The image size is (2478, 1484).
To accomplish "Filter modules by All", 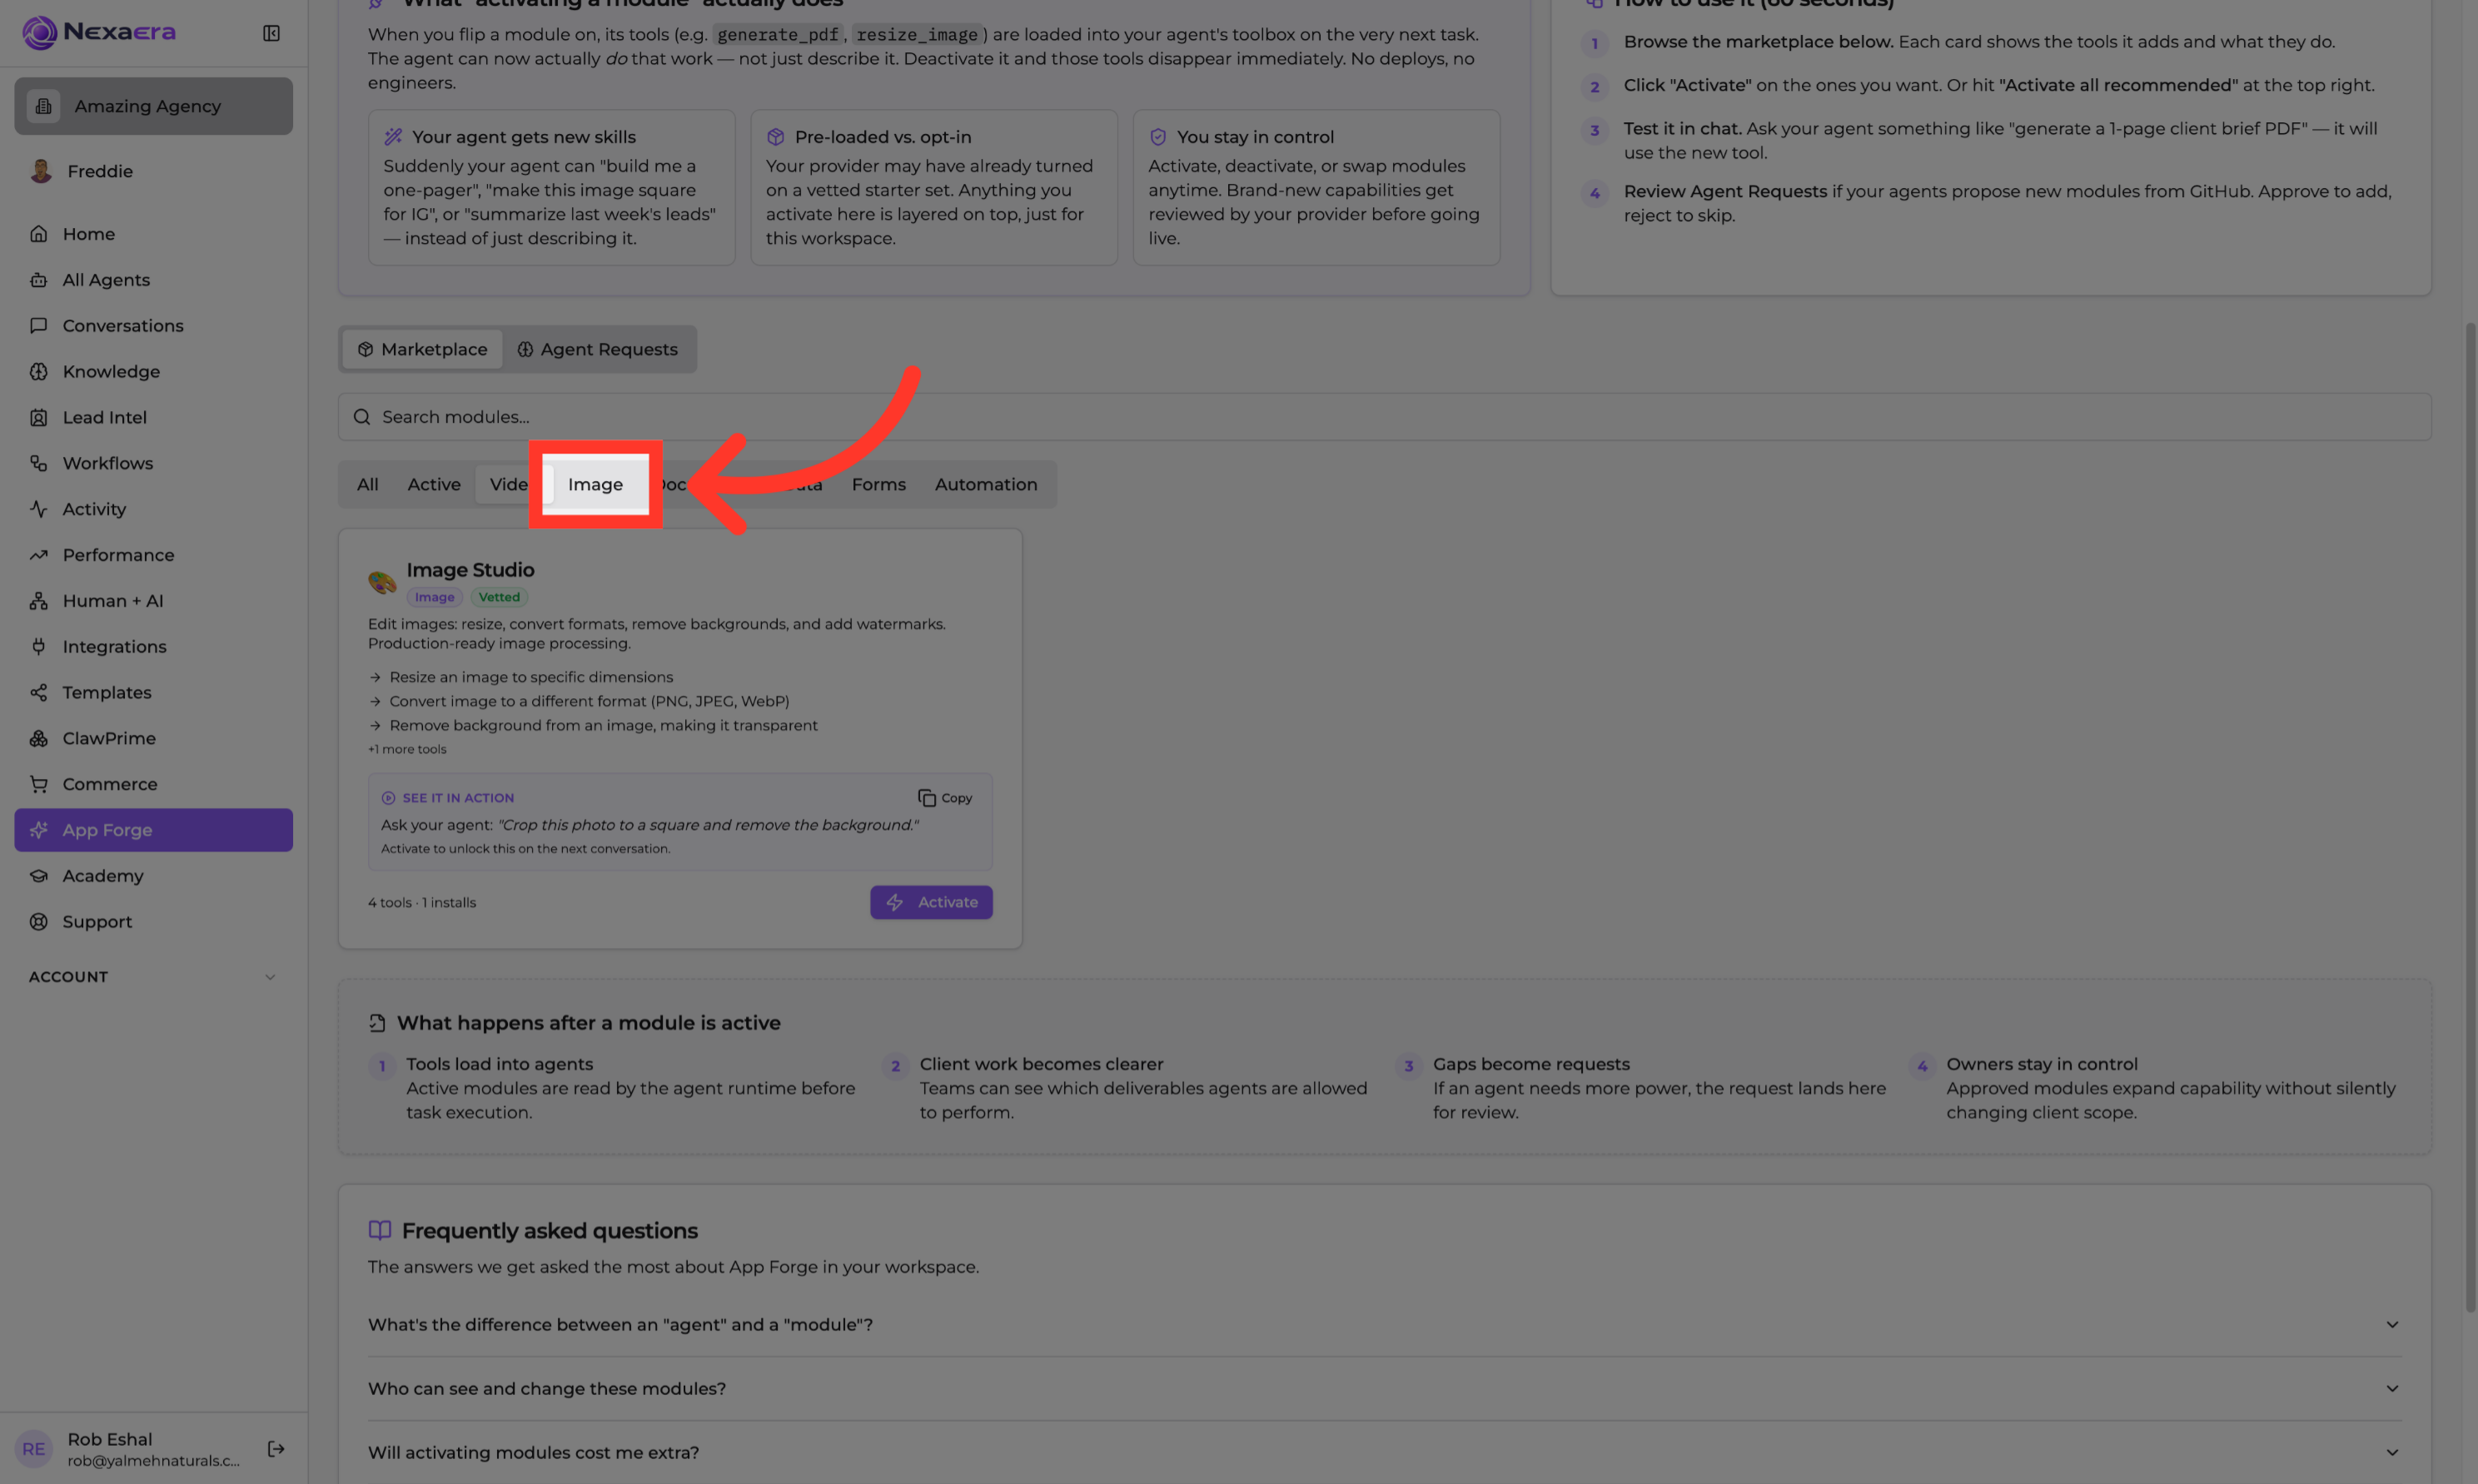I will point(368,485).
